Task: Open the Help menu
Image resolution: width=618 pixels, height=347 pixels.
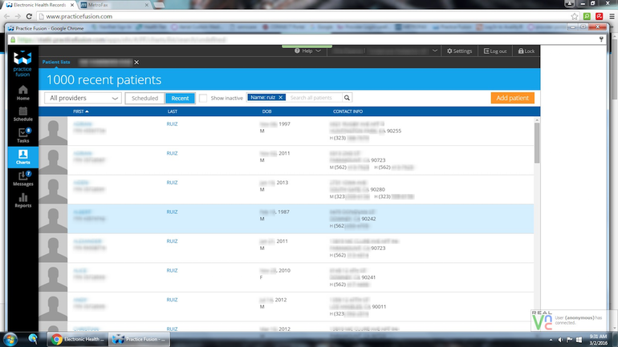Action: pyautogui.click(x=307, y=50)
